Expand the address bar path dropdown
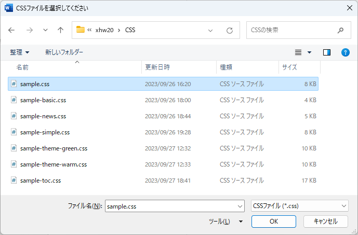 coord(210,31)
